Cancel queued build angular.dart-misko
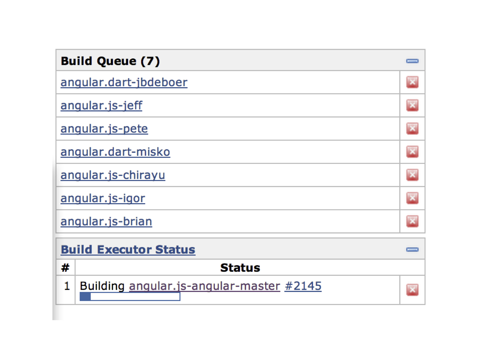Viewport: 484px width, 363px height. (412, 152)
